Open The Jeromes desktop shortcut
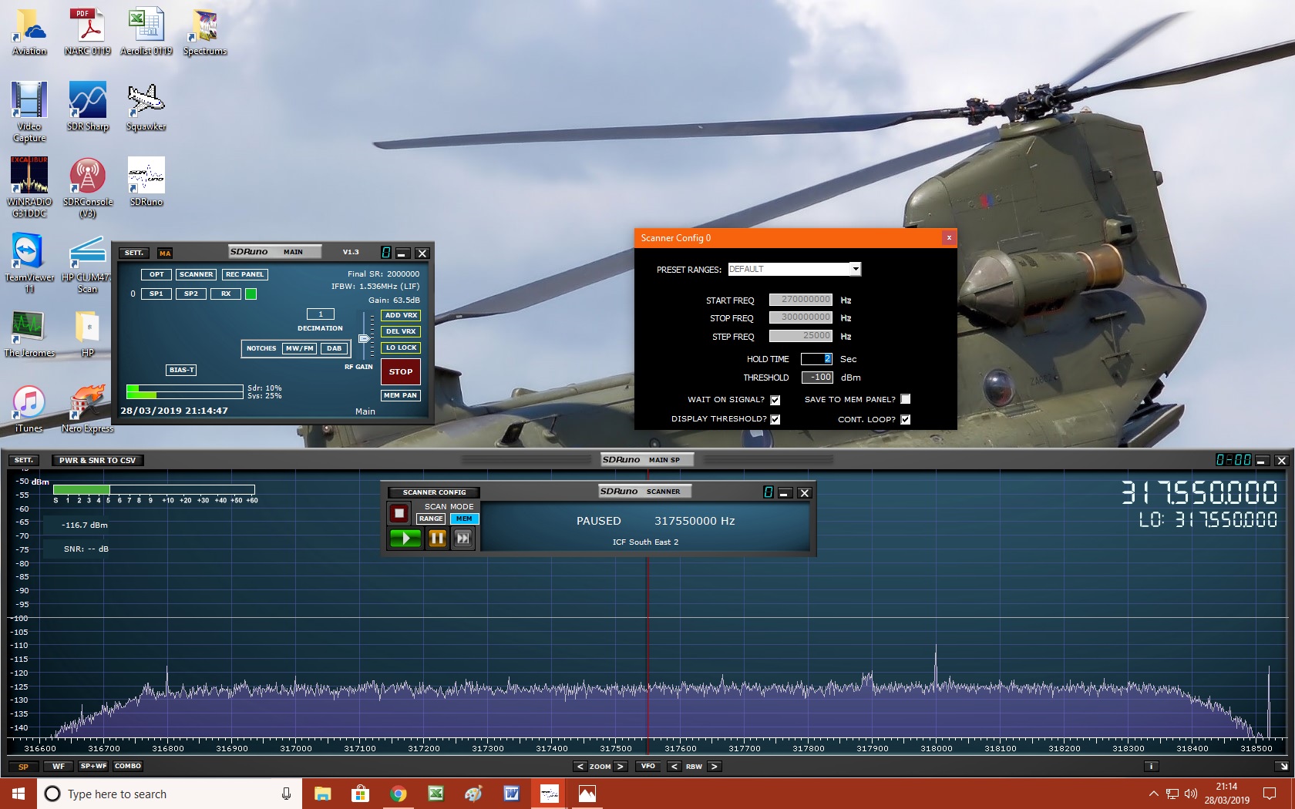The height and width of the screenshot is (809, 1295). click(x=29, y=333)
